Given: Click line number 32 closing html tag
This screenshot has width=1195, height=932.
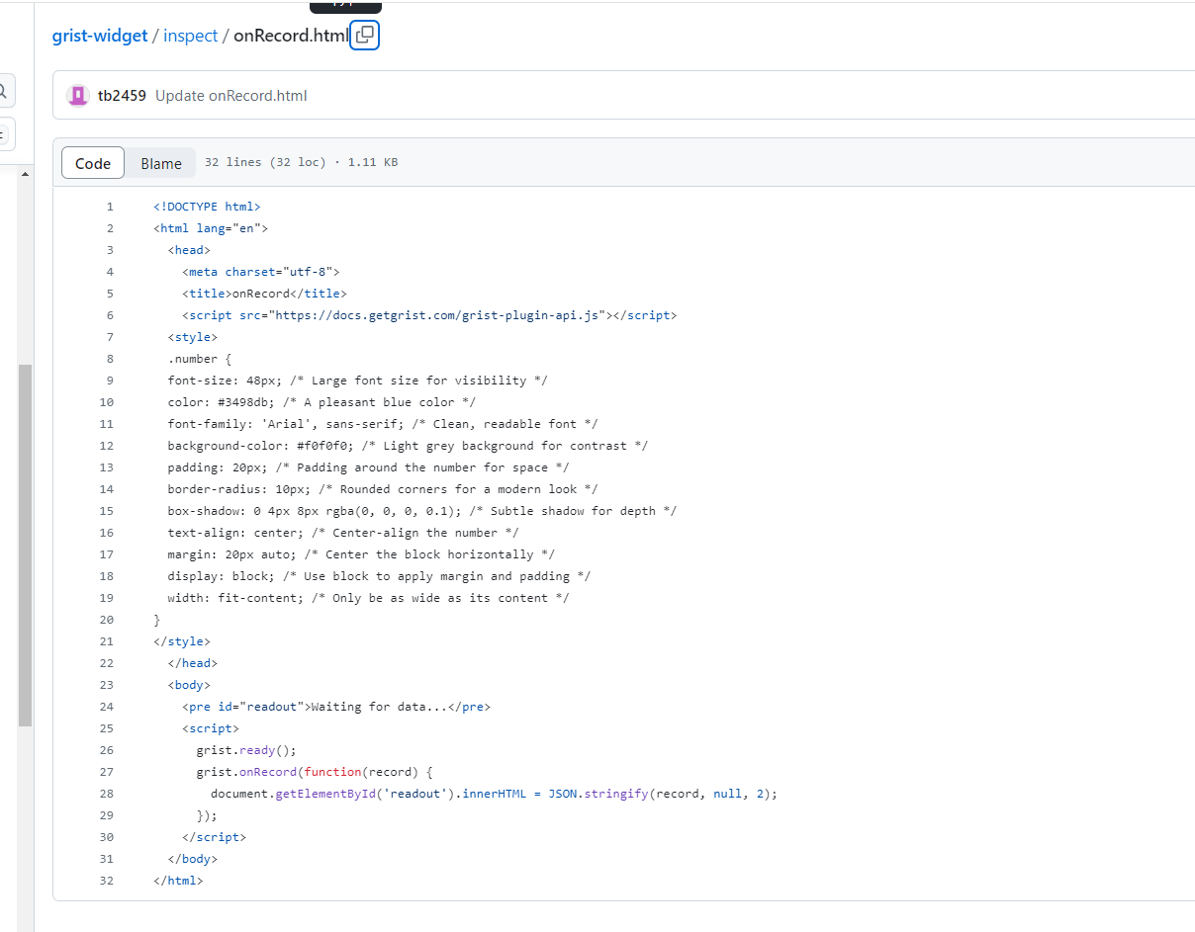Looking at the screenshot, I should click(107, 881).
